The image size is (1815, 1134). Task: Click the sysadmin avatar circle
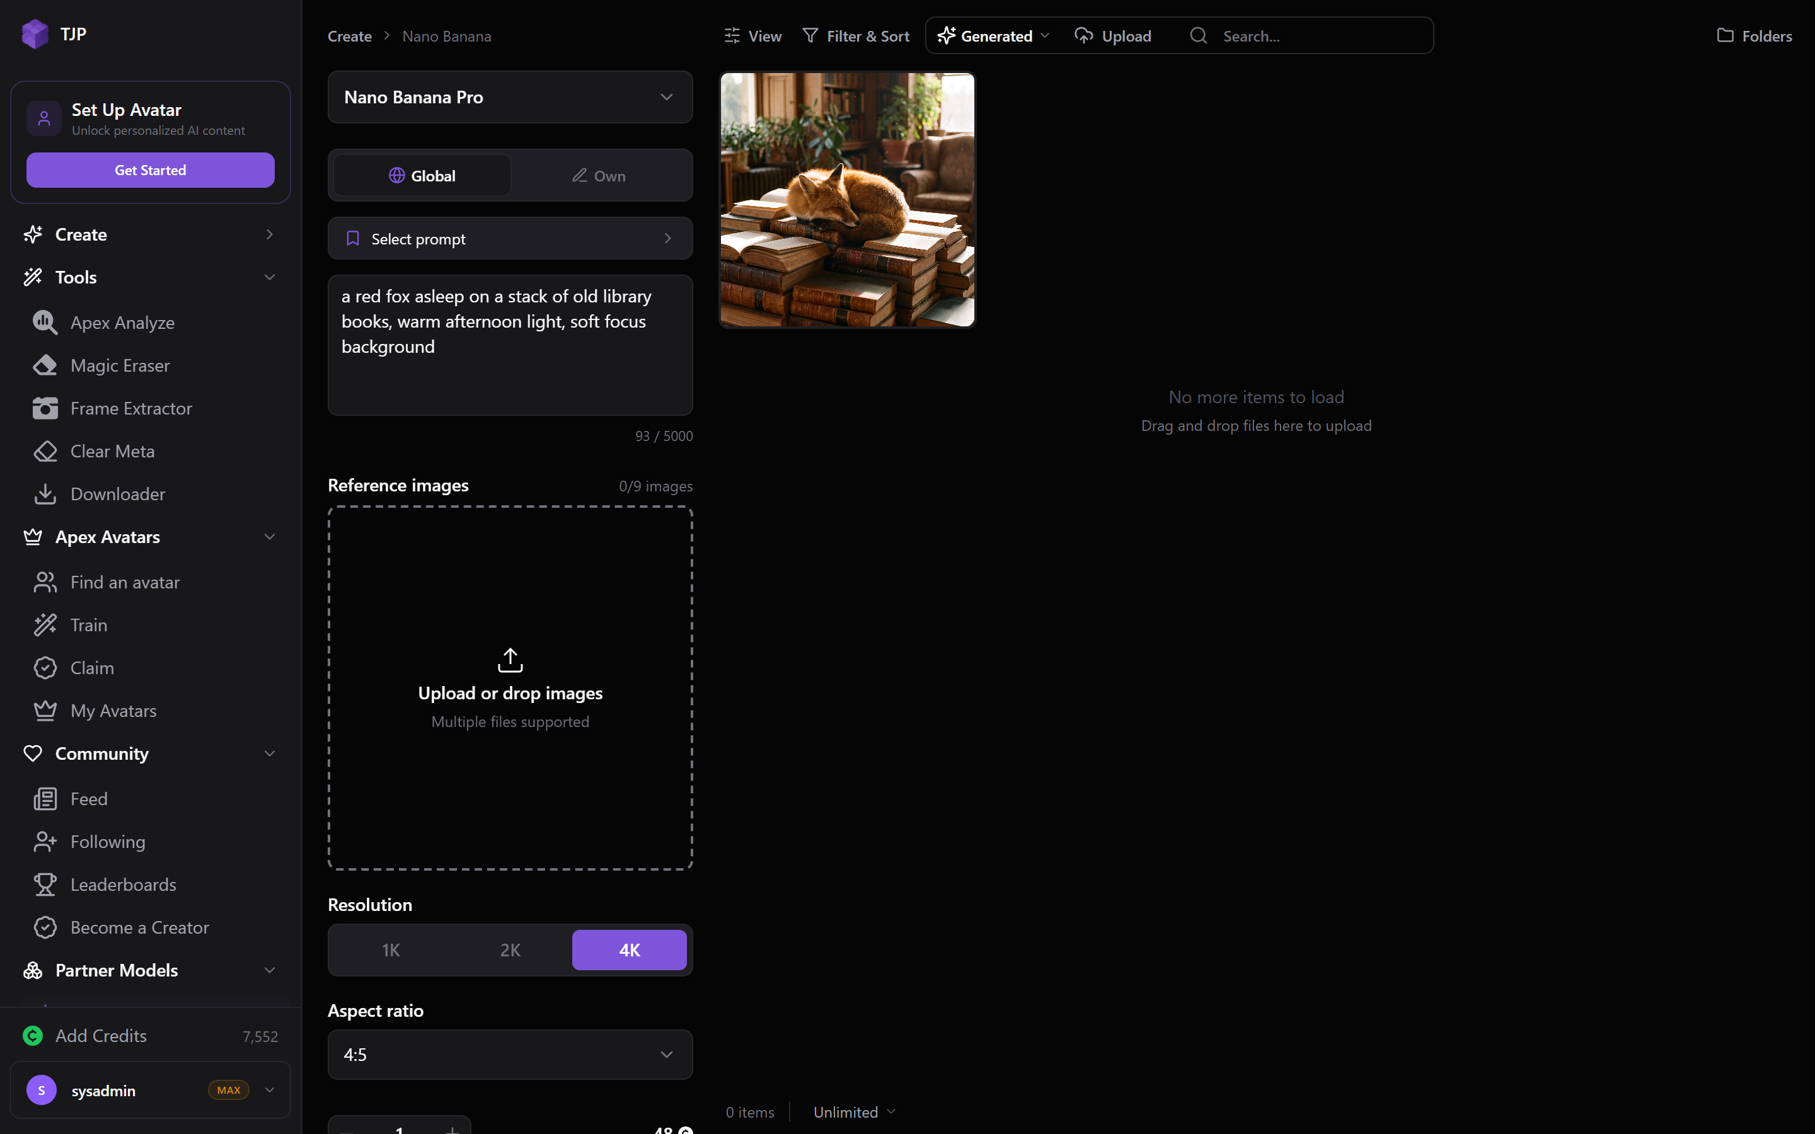[41, 1090]
